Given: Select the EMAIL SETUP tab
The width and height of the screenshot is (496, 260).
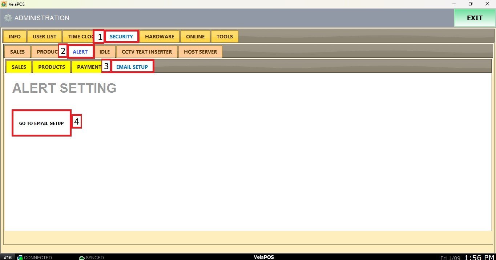Looking at the screenshot, I should pyautogui.click(x=132, y=67).
